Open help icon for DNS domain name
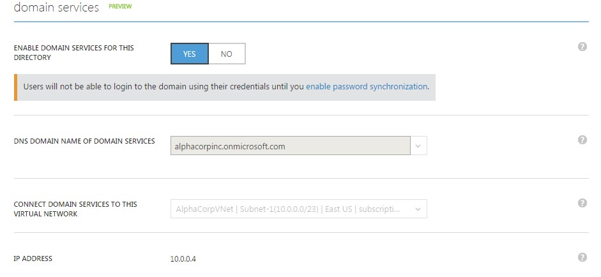 (582, 140)
